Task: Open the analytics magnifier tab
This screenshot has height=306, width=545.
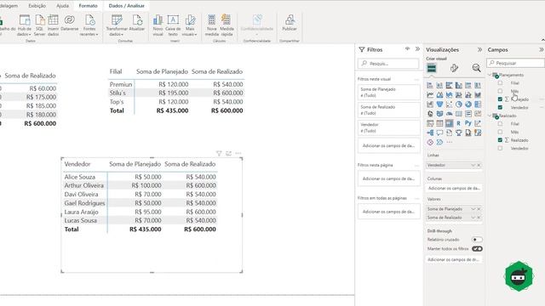Action: click(476, 68)
